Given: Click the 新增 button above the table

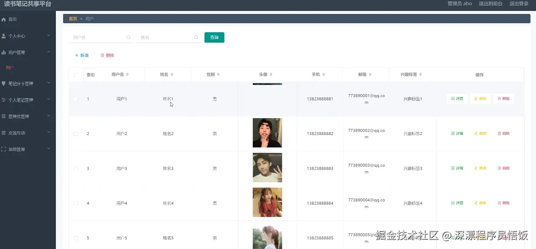Looking at the screenshot, I should tap(82, 55).
